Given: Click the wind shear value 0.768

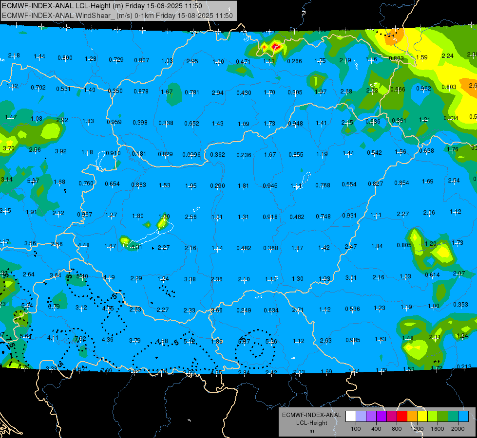Looking at the screenshot, I should (x=323, y=185).
